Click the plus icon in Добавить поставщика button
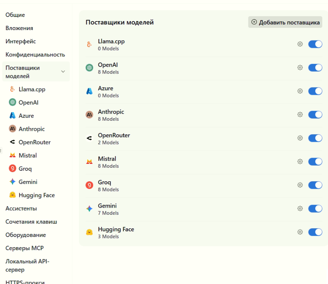Image resolution: width=328 pixels, height=284 pixels. tap(254, 22)
